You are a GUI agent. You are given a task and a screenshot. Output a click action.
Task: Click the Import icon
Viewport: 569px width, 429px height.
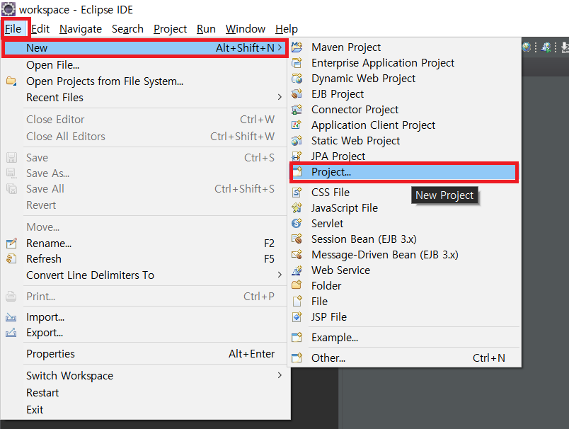click(x=11, y=317)
